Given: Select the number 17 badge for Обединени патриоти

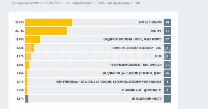Looking at the screenshot, I should click(x=167, y=39).
